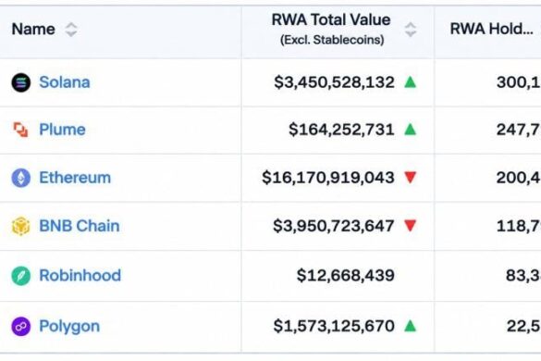Click the Plume network logo icon
Image resolution: width=541 pixels, height=361 pixels.
pyautogui.click(x=20, y=130)
